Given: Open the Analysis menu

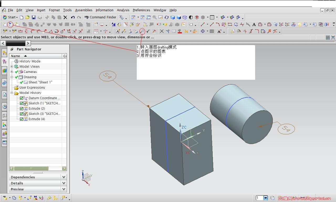Looking at the screenshot, I should click(123, 10).
